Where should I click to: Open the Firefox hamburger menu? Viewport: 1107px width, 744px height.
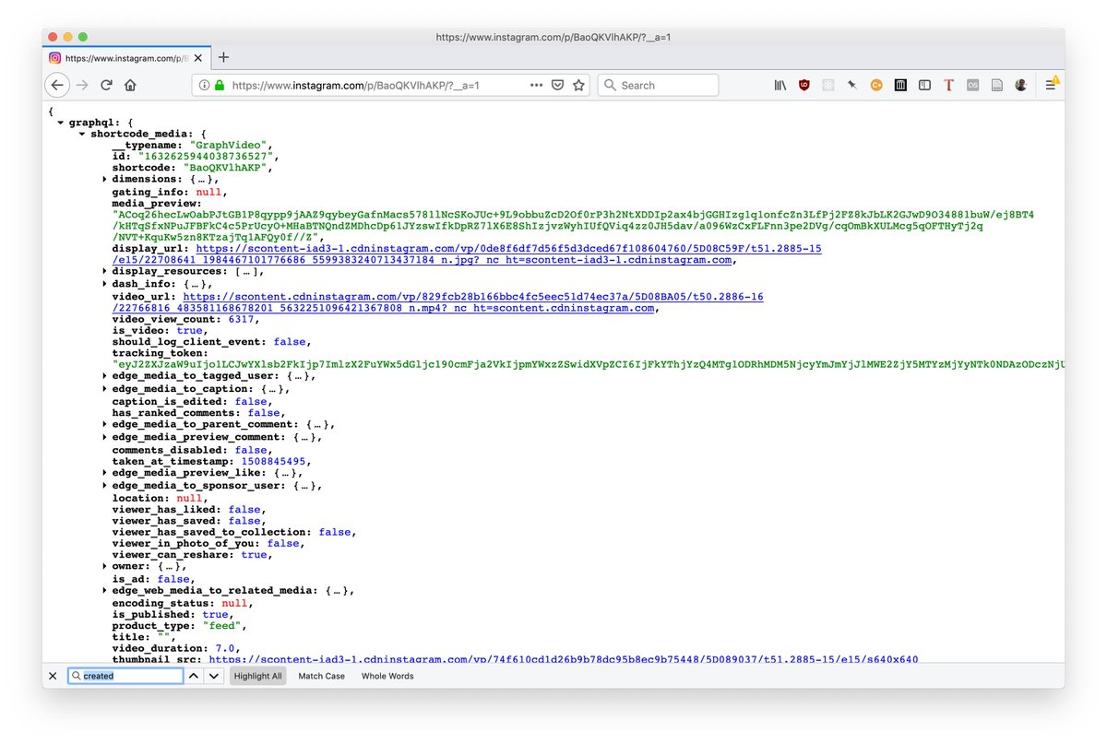point(1052,85)
